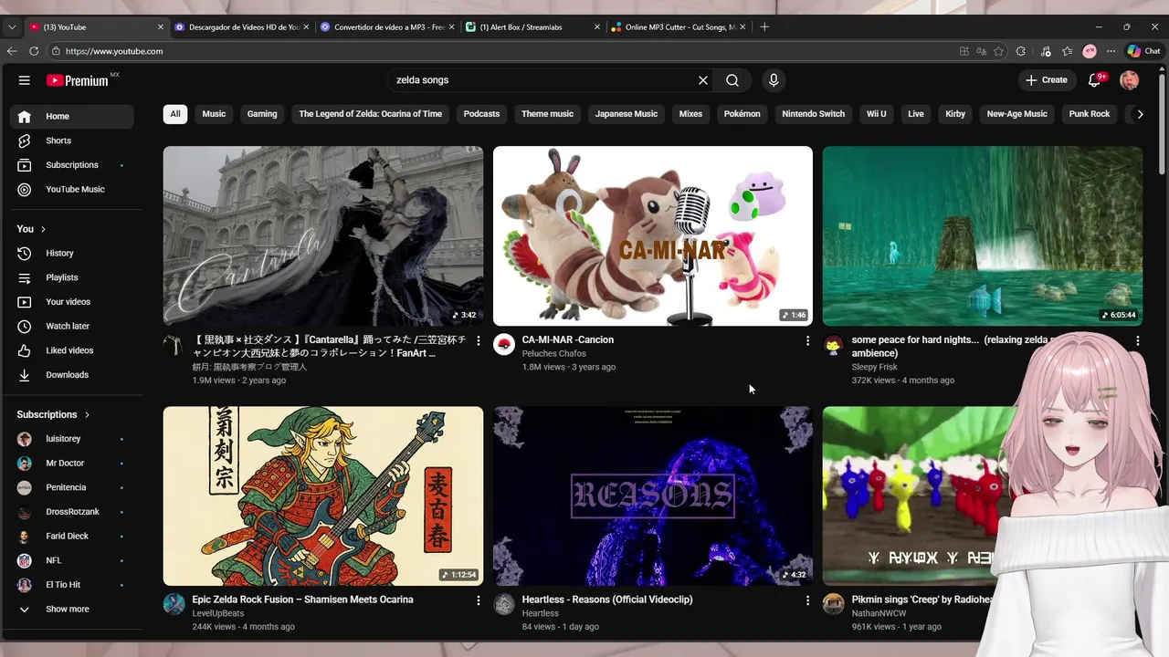
Task: Clear the search box with X
Action: coord(703,80)
